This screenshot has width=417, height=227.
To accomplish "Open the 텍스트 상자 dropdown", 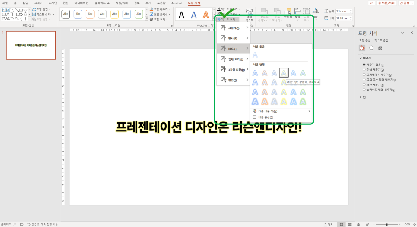I will click(43, 14).
